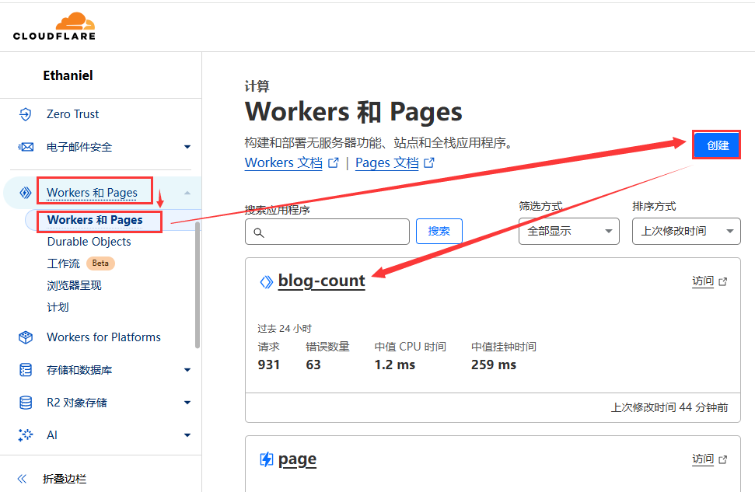Expand the AI sidebar section arrow
Screen dimensions: 755x492
coord(187,435)
